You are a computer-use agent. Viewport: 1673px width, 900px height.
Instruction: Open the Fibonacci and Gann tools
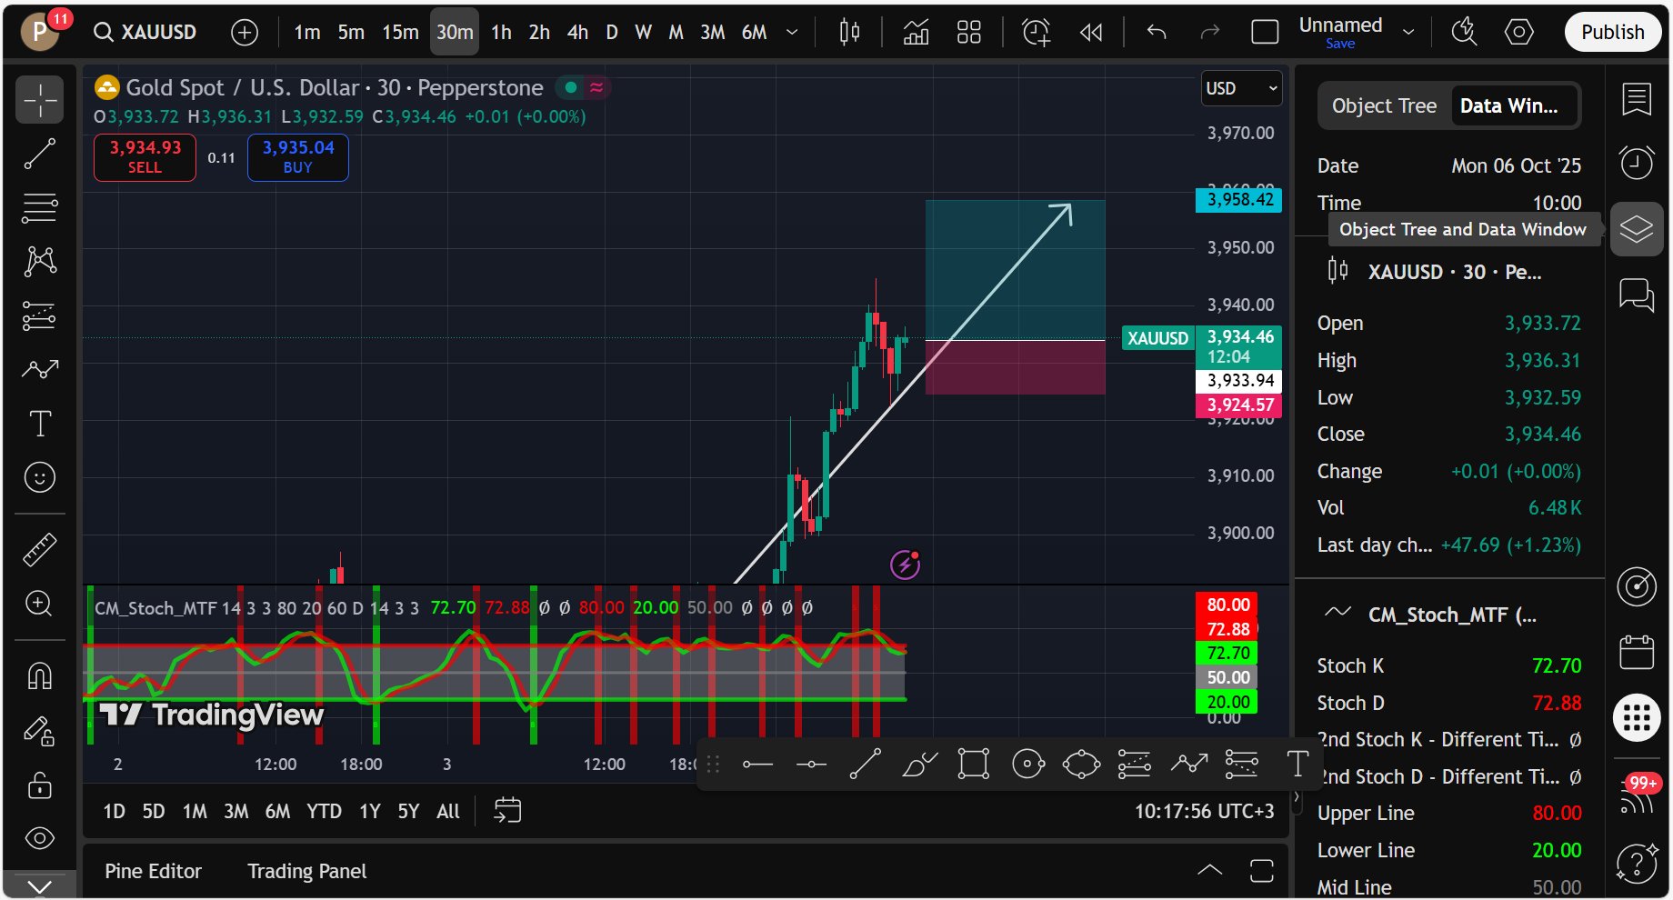point(39,208)
